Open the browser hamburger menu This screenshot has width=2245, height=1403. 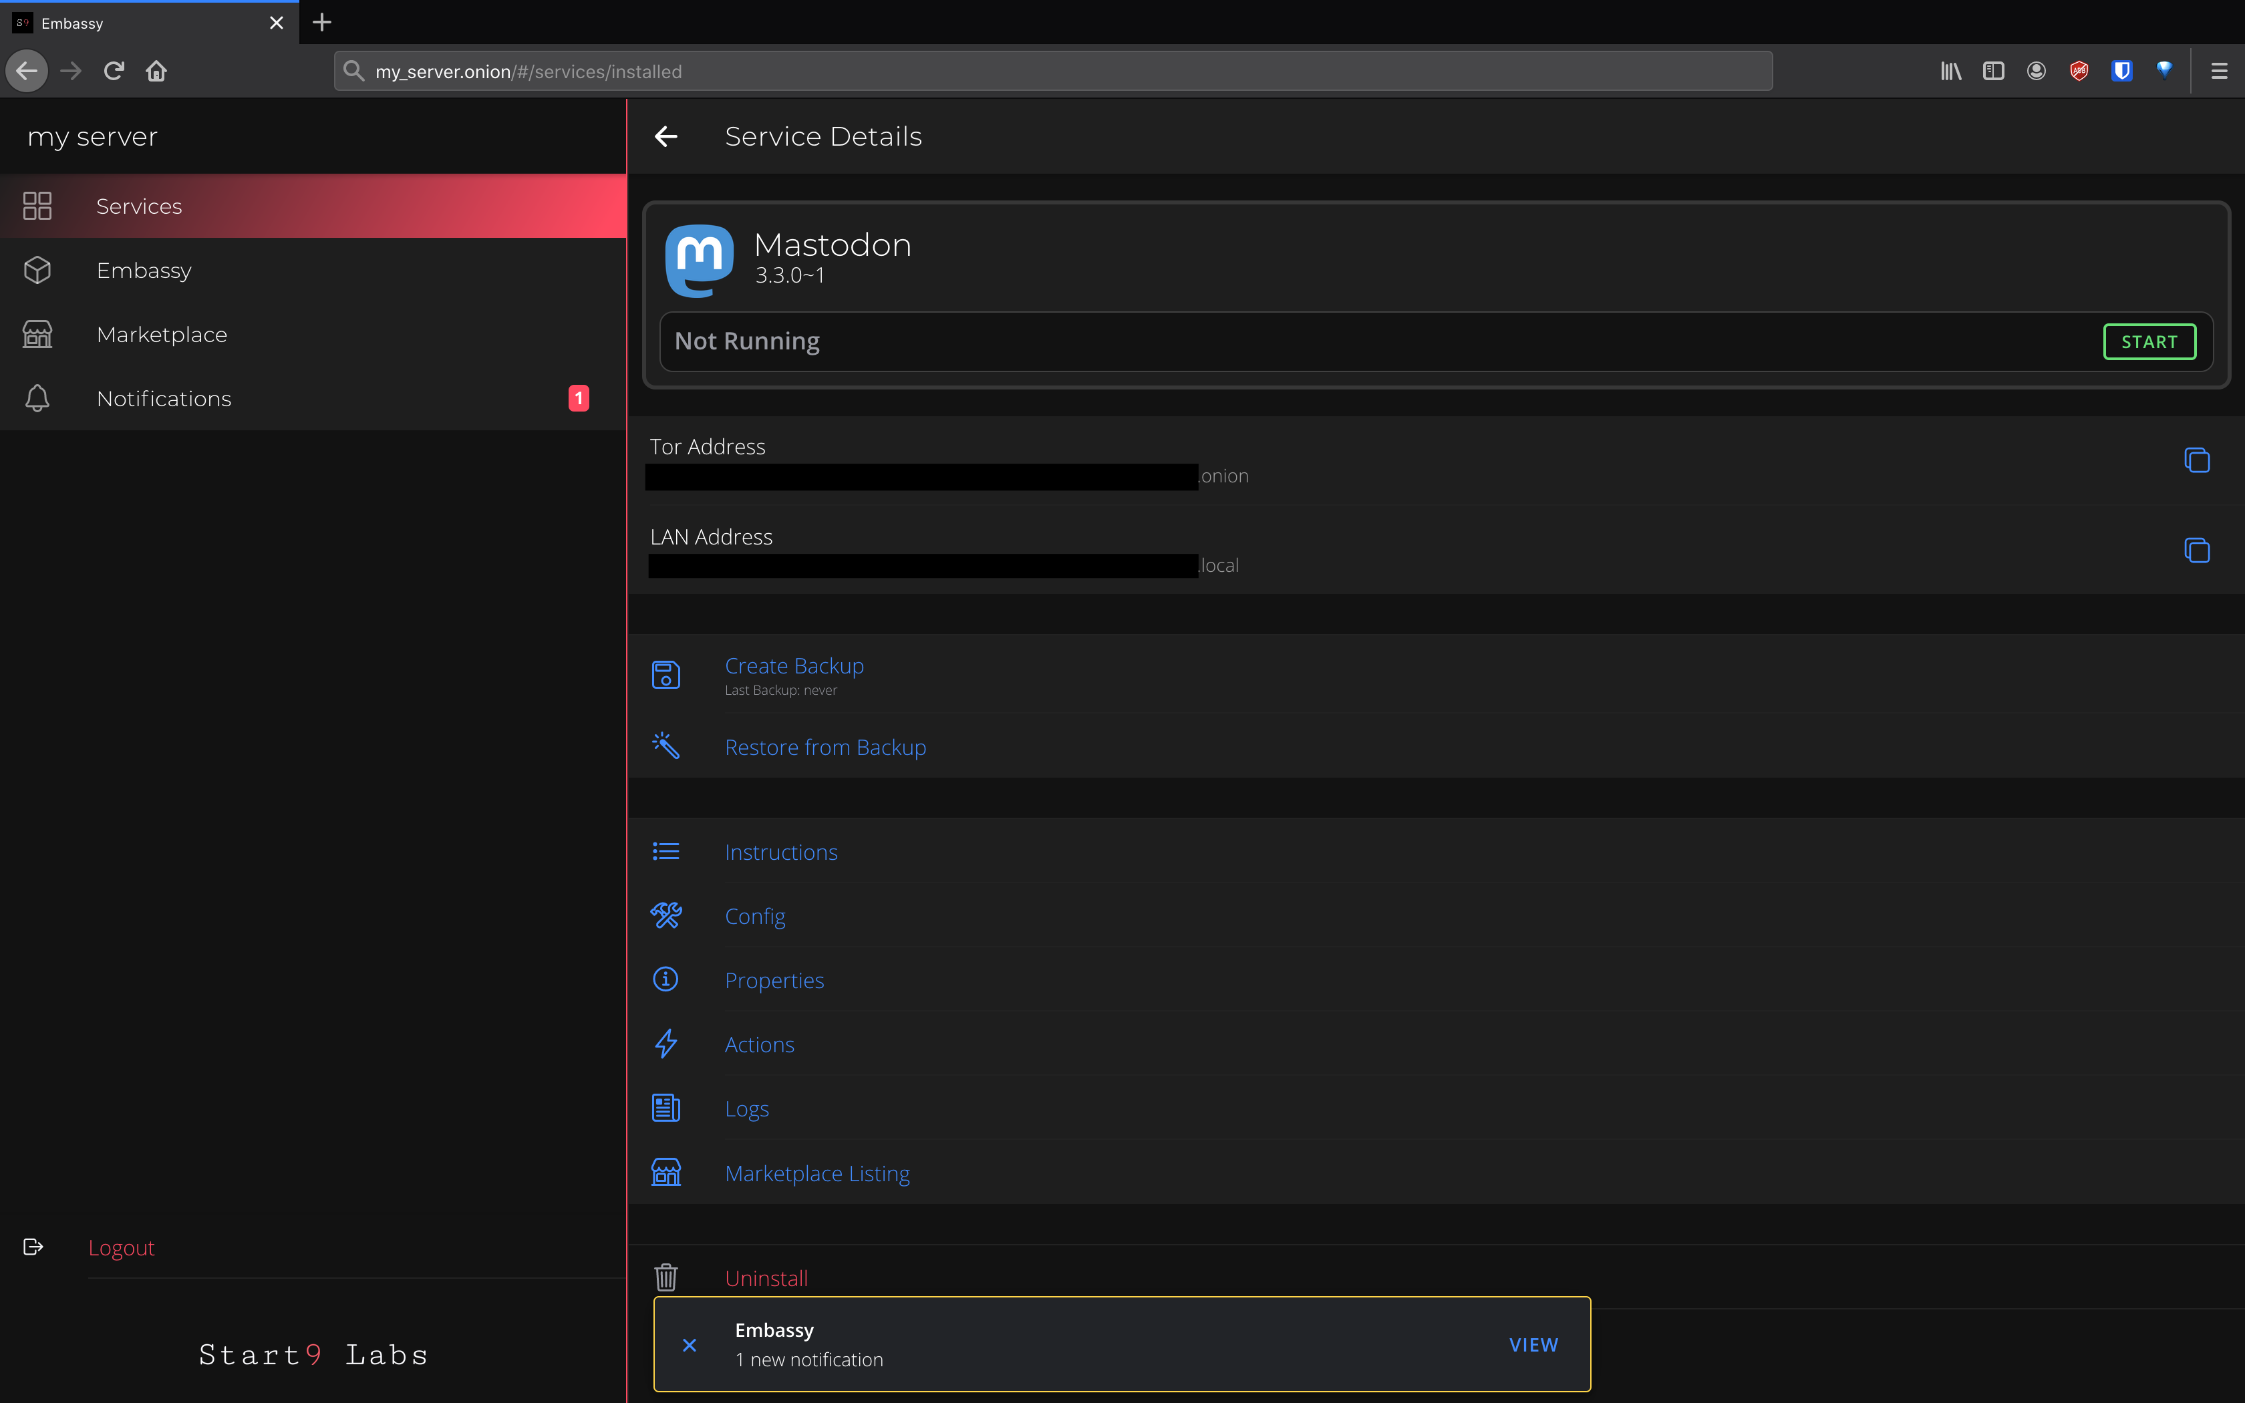click(2219, 71)
